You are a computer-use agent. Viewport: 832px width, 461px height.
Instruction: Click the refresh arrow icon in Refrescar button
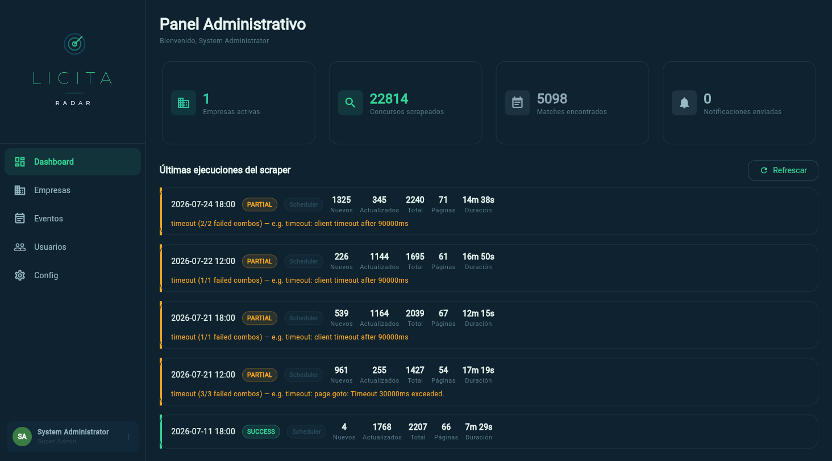764,170
